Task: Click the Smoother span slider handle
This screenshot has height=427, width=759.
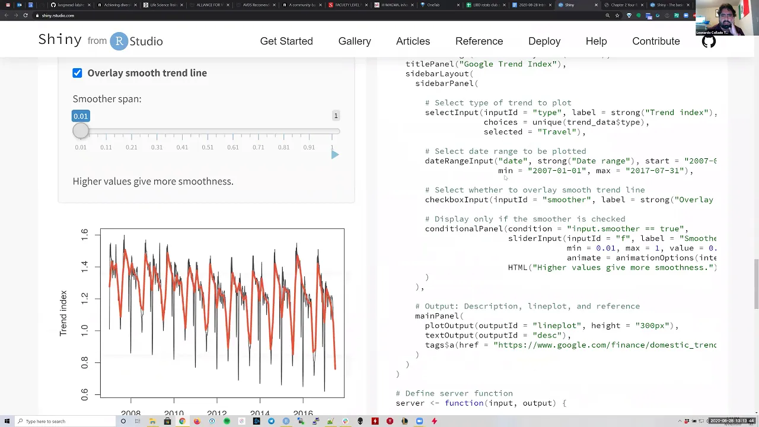Action: [81, 130]
